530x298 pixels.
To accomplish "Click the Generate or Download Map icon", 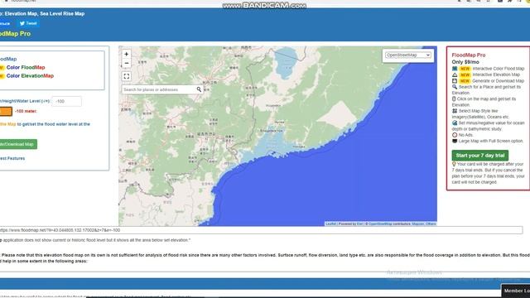I will (x=455, y=81).
